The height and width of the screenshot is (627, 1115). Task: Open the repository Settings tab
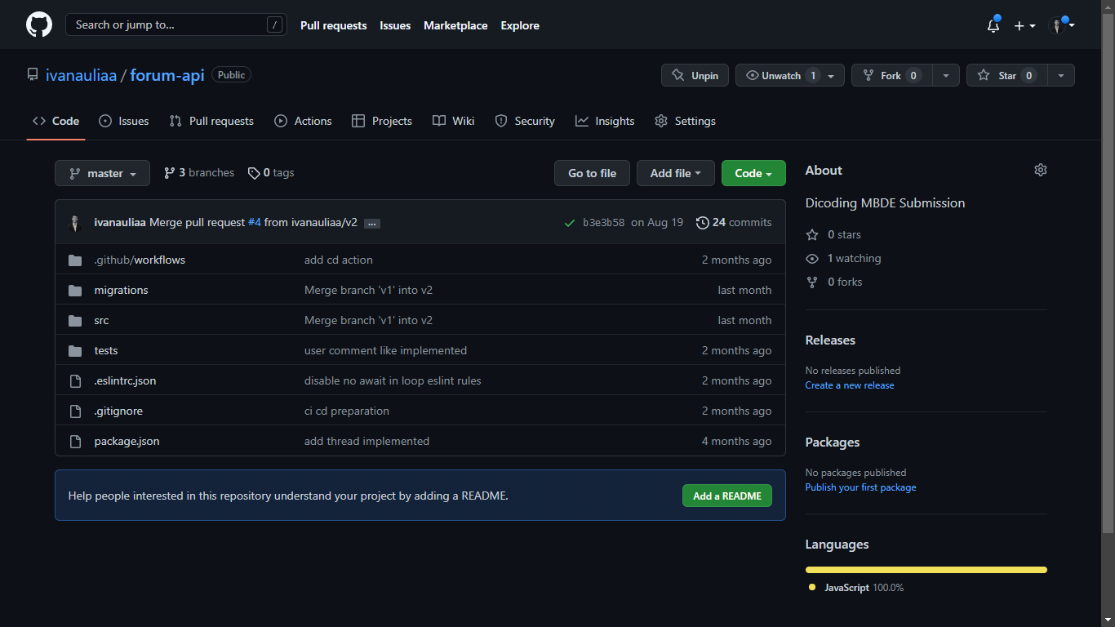[685, 121]
